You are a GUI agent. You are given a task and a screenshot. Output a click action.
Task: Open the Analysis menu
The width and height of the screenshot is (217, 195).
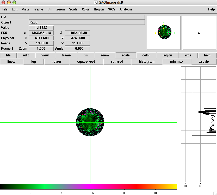tap(126, 9)
